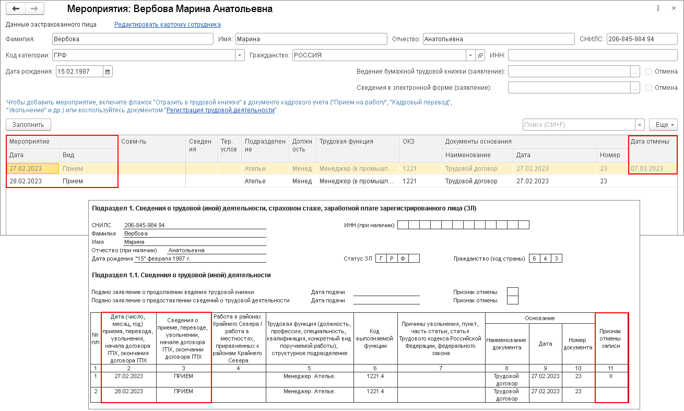This screenshot has height=411, width=684.
Task: Select ОКЗ value 1221 in the 28.02.2023 row
Action: [x=420, y=181]
